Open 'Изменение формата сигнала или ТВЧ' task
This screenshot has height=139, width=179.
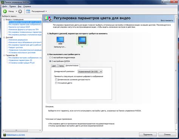23,30
